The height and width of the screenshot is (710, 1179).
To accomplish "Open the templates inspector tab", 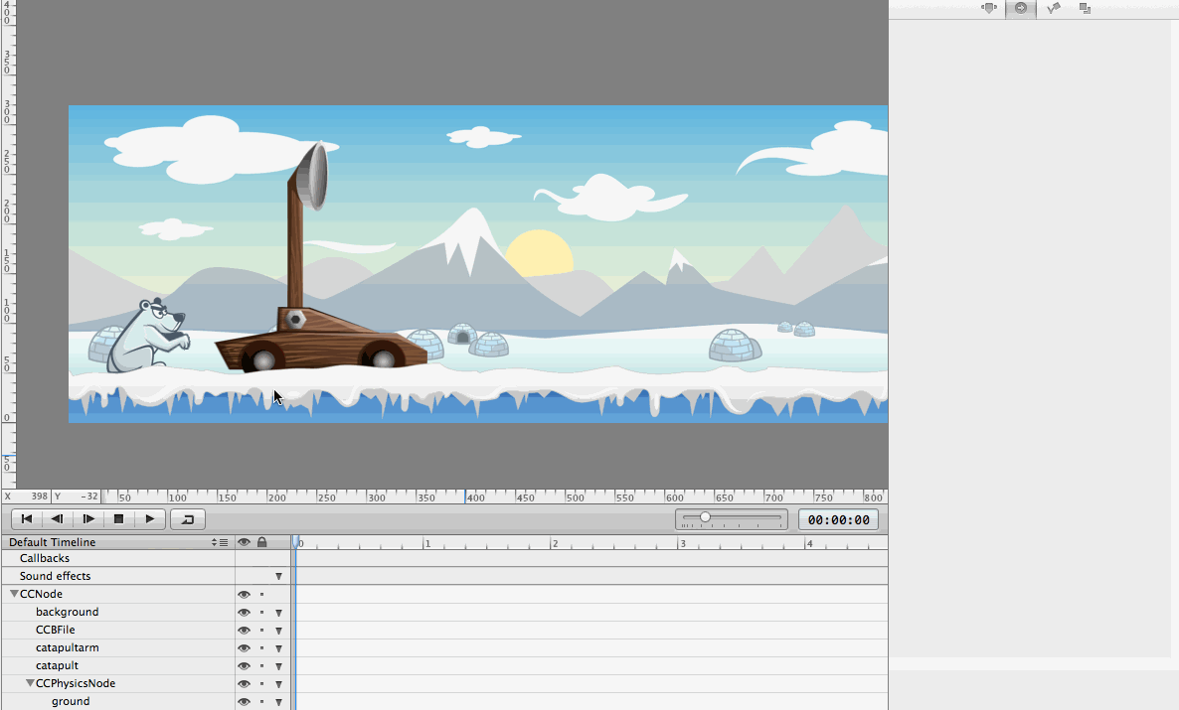I will pyautogui.click(x=1086, y=8).
